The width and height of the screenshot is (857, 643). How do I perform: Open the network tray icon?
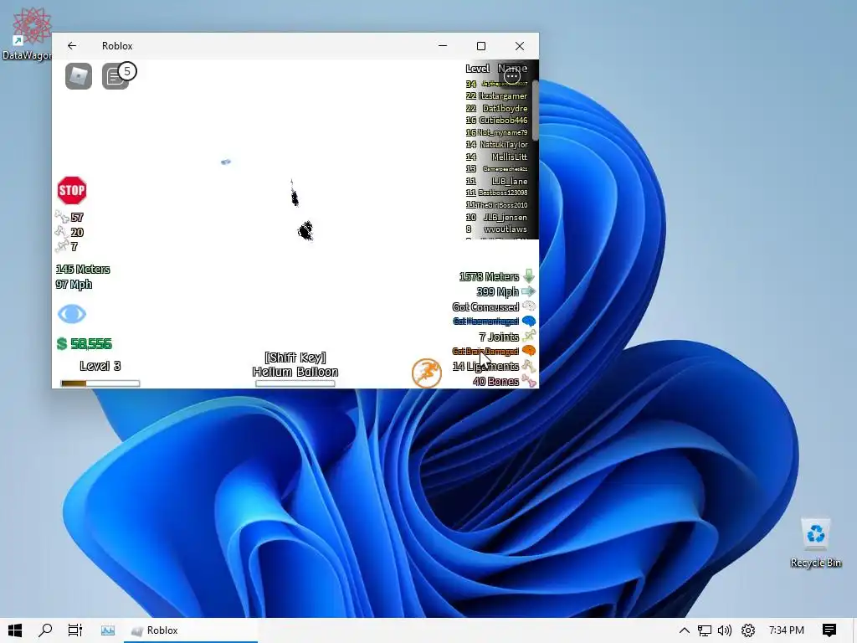[705, 630]
